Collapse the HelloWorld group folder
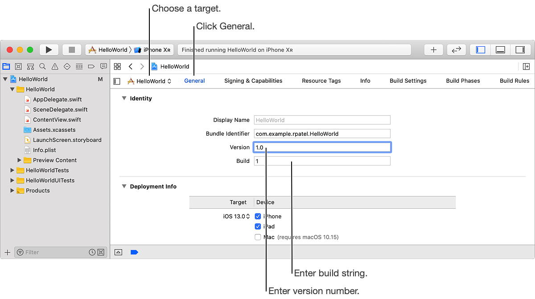Viewport: 535px width, 299px height. point(12,89)
